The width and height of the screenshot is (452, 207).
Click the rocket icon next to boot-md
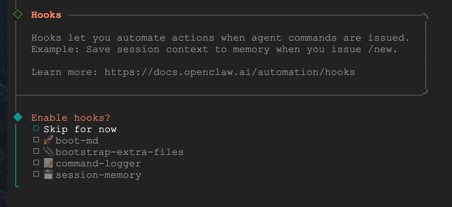coord(48,140)
